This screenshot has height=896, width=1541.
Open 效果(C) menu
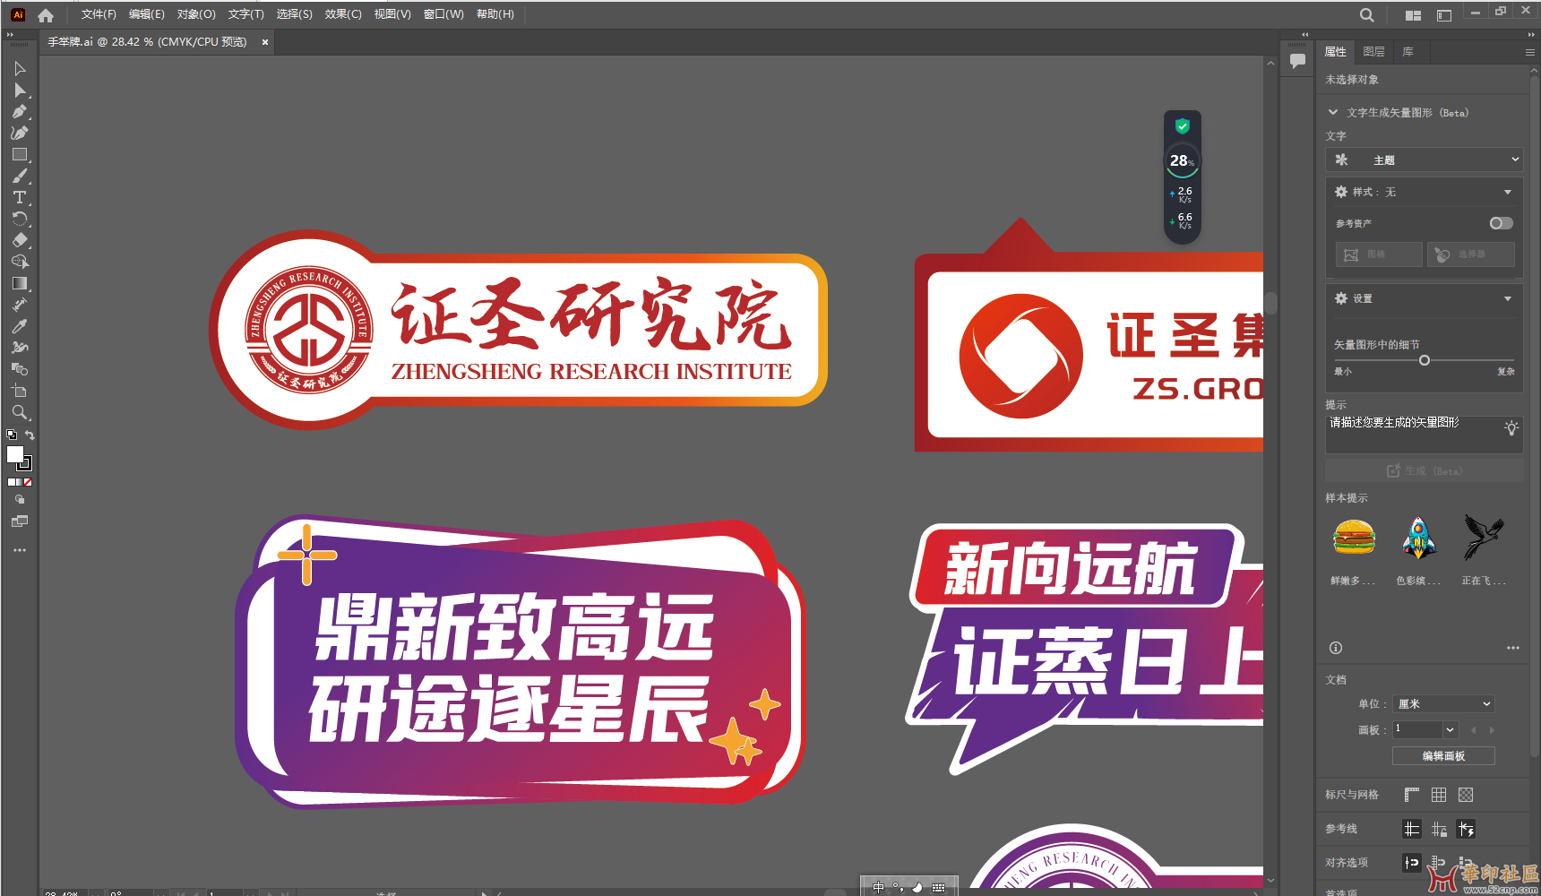click(x=343, y=14)
